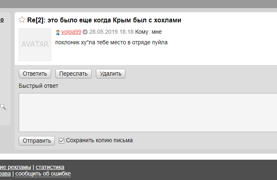Open the cut-off рекламы footer link
Viewport: 277px width, 180px height.
(15, 167)
